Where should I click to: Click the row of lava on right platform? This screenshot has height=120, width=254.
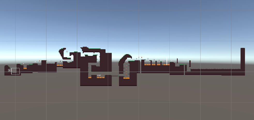tap(155, 65)
